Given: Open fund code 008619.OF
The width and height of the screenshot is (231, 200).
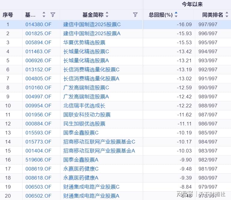Looking at the screenshot, I should pyautogui.click(x=38, y=169).
